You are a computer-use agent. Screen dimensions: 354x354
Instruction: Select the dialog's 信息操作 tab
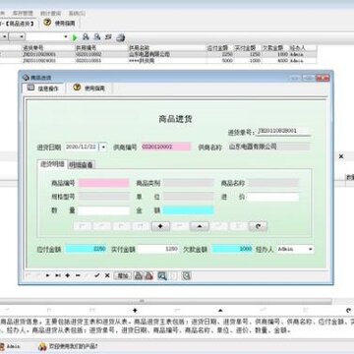(43, 88)
